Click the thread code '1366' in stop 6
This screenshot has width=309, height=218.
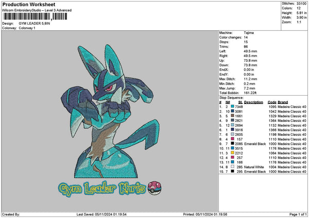(x=273, y=130)
